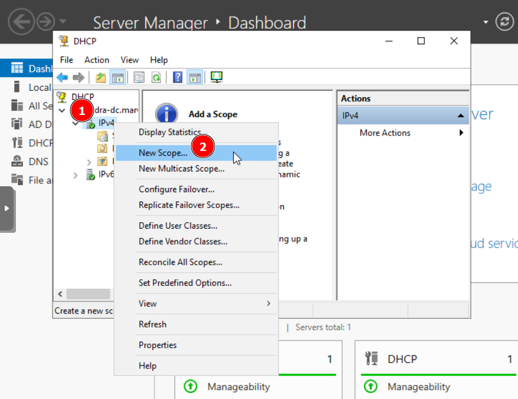Toggle Show/Hide Action Pane toolbar button
Viewport: 518px width, 399px height.
coord(195,77)
